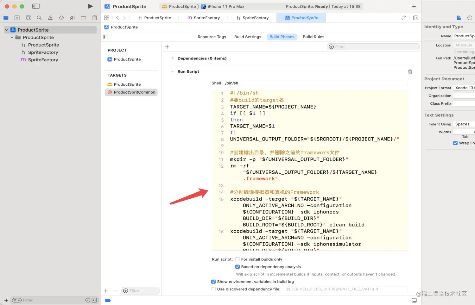Collapse the Run Script section
Image resolution: width=475 pixels, height=305 pixels.
click(x=173, y=72)
